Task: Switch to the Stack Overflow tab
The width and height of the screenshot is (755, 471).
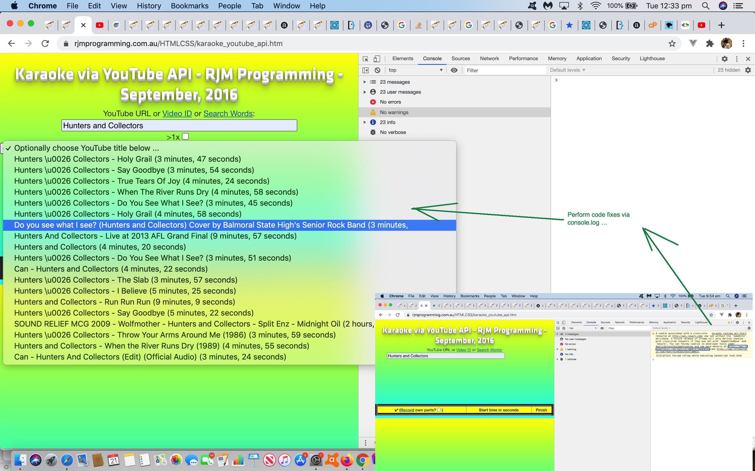Action: click(x=418, y=25)
